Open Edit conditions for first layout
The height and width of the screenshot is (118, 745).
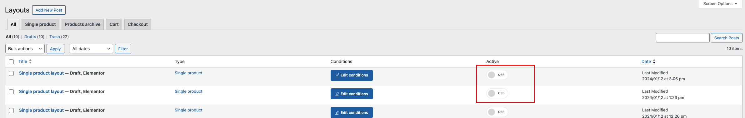[352, 75]
